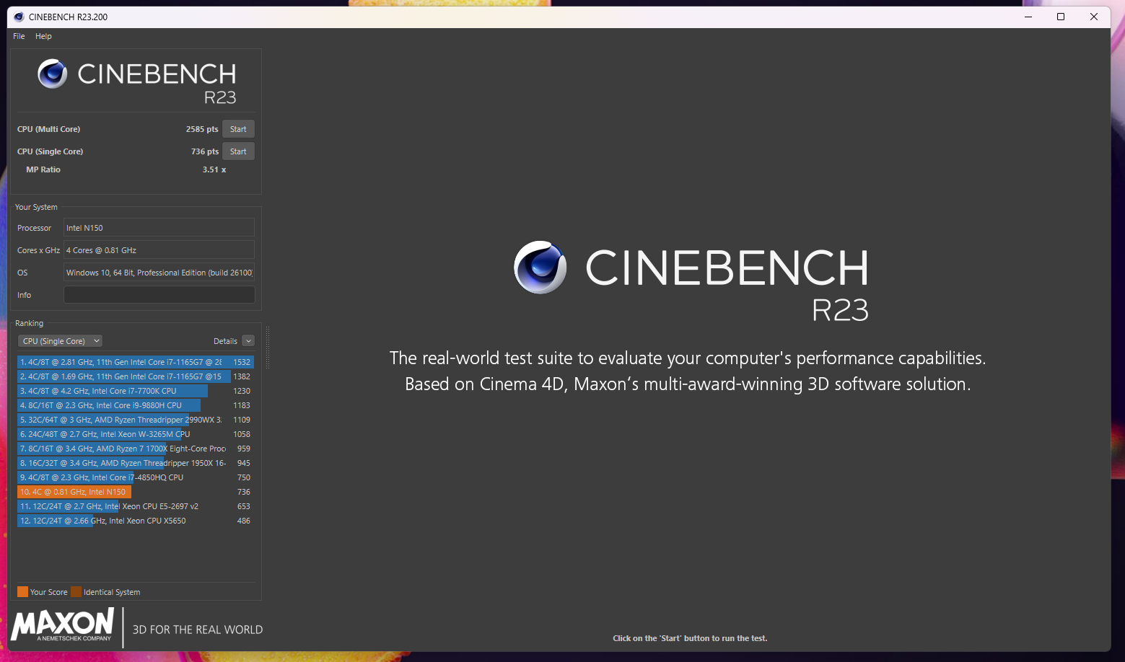Click the Cinebench icon in title bar
This screenshot has height=662, width=1125.
click(19, 17)
